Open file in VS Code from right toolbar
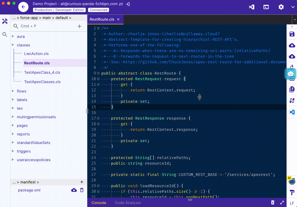Viewport: 297px width, 207px height. click(292, 112)
